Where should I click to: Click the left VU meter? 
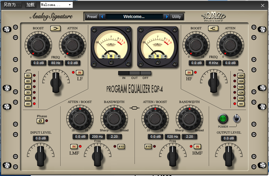111,47
